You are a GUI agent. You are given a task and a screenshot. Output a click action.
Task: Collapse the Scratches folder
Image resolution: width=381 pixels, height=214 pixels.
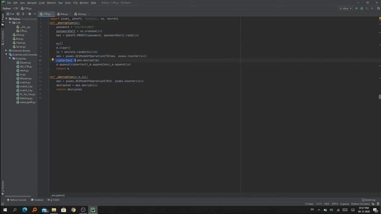[10, 58]
